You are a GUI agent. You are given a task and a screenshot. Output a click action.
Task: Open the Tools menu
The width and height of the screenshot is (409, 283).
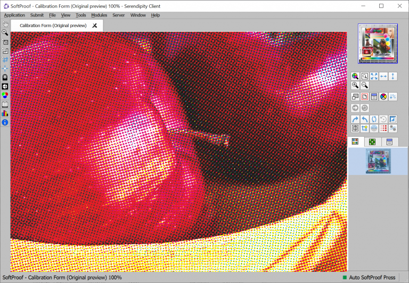(x=80, y=15)
